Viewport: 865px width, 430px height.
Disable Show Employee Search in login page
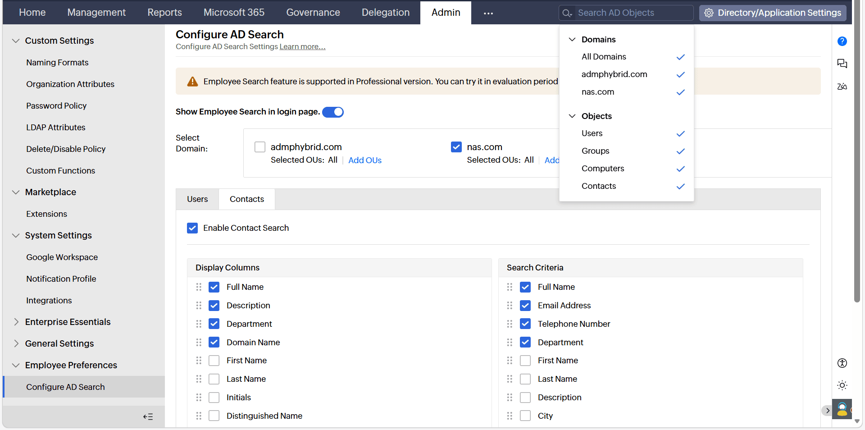333,112
